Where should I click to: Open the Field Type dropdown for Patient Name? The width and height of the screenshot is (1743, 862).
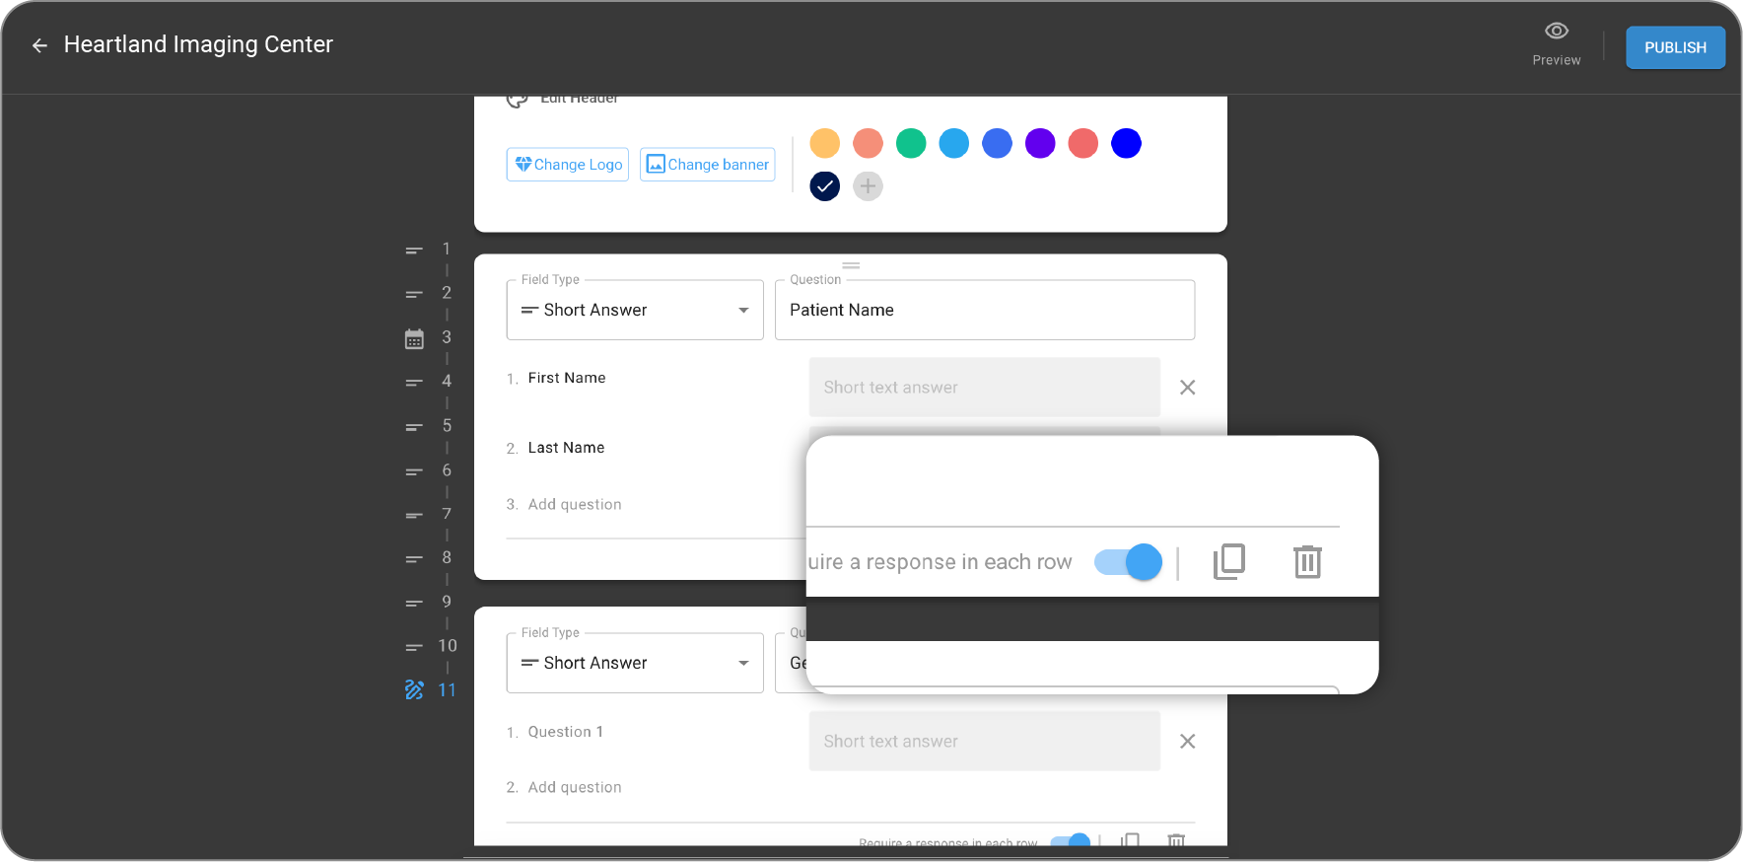tap(635, 311)
